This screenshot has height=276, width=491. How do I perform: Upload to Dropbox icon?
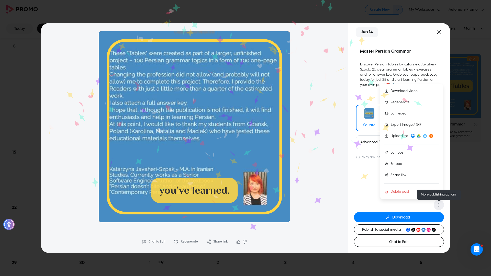pos(412,136)
